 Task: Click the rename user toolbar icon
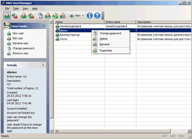48,15
